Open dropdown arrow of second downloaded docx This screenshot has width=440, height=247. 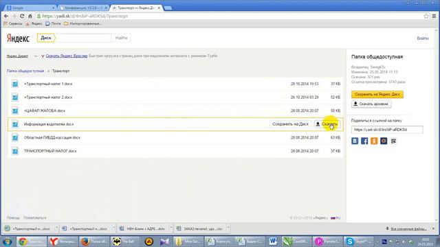click(x=113, y=228)
